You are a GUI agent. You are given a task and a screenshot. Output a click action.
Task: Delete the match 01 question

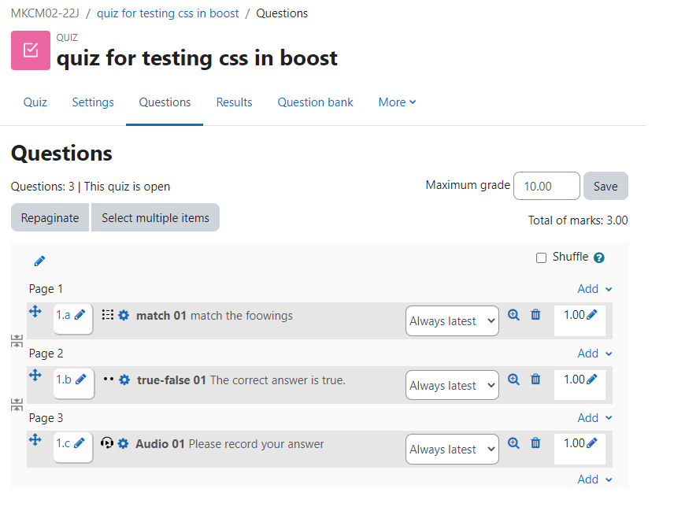coord(535,315)
